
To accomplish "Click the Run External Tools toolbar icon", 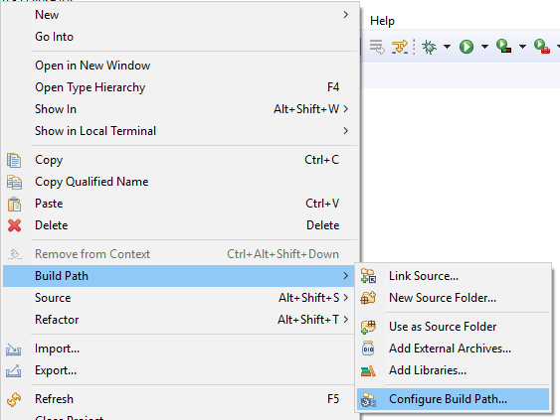I will [x=542, y=47].
